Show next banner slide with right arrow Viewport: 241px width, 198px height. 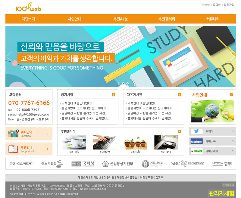232,57
